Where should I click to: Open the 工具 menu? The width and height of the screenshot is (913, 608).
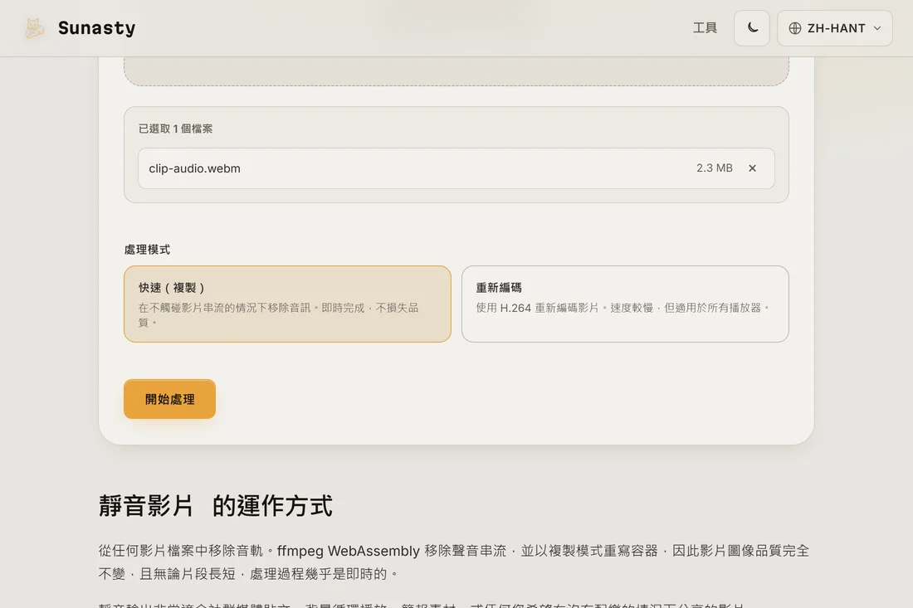tap(705, 28)
